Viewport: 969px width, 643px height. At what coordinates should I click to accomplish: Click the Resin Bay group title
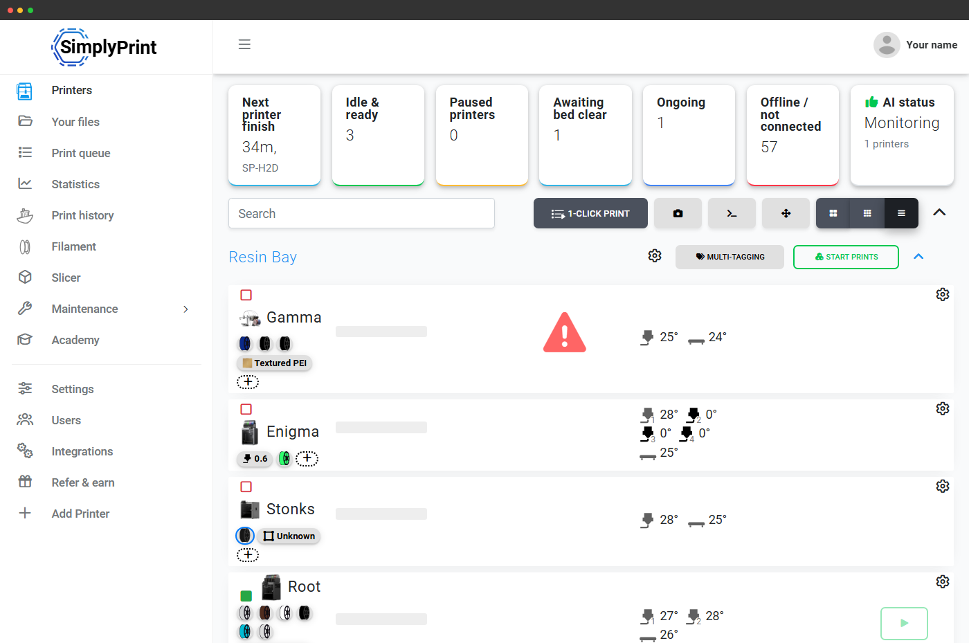tap(262, 257)
